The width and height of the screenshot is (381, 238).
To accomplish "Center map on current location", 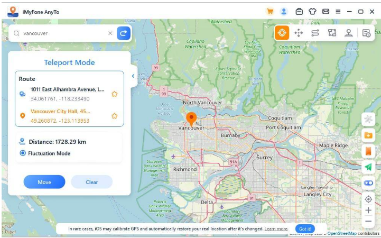I will tap(368, 199).
